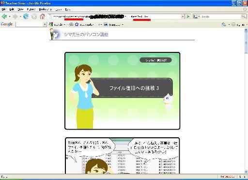
Task: Open the Forward history dropdown arrow
Action: 20,16
